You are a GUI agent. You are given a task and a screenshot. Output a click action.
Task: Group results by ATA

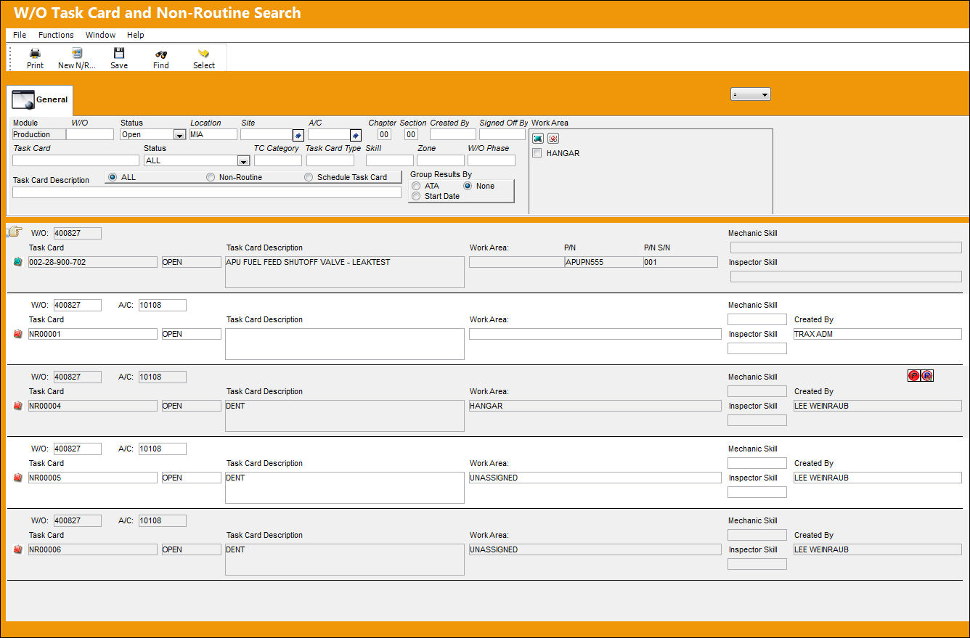416,186
